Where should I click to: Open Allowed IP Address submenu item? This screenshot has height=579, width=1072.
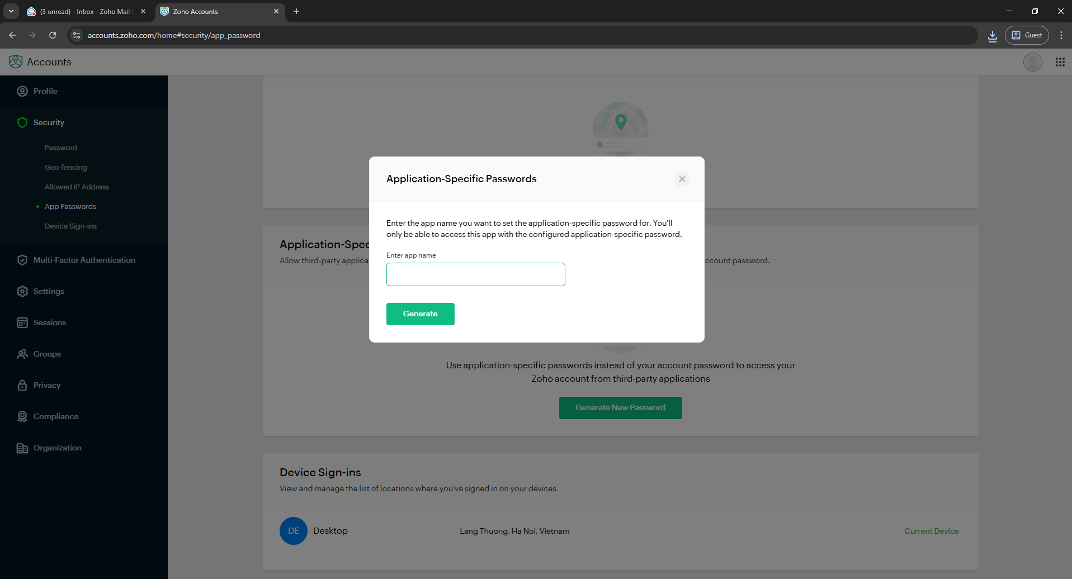(77, 187)
